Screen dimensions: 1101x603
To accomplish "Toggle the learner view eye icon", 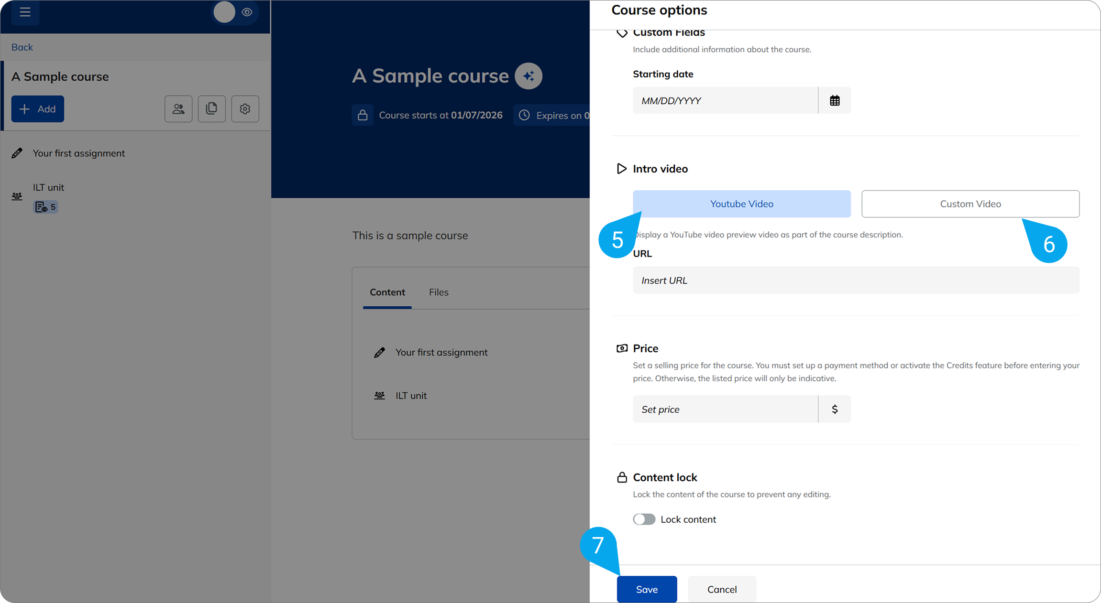I will pyautogui.click(x=247, y=12).
